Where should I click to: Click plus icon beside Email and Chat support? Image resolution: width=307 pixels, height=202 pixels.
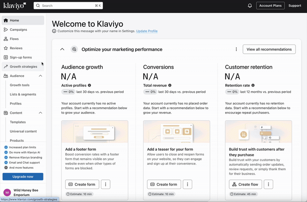[6, 163]
